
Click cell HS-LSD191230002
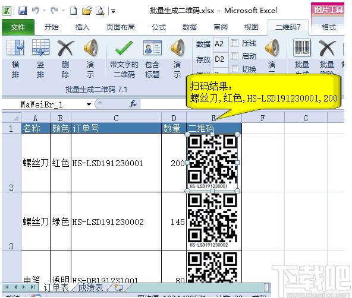click(x=116, y=221)
